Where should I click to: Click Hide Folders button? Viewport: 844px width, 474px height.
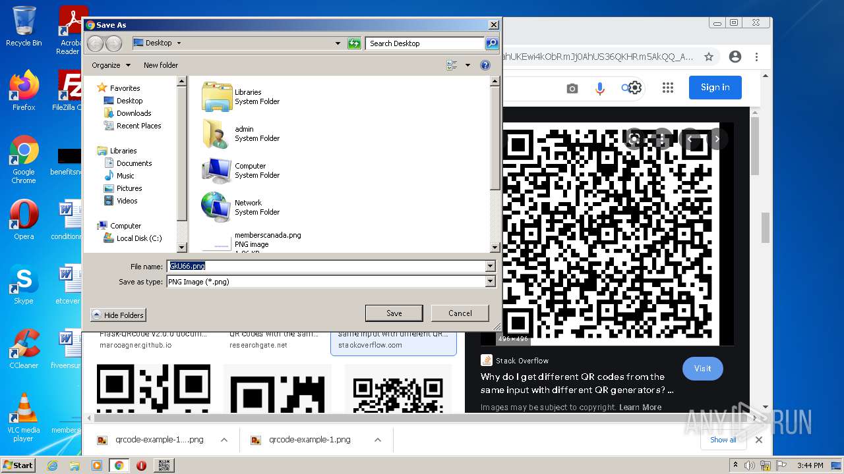118,315
